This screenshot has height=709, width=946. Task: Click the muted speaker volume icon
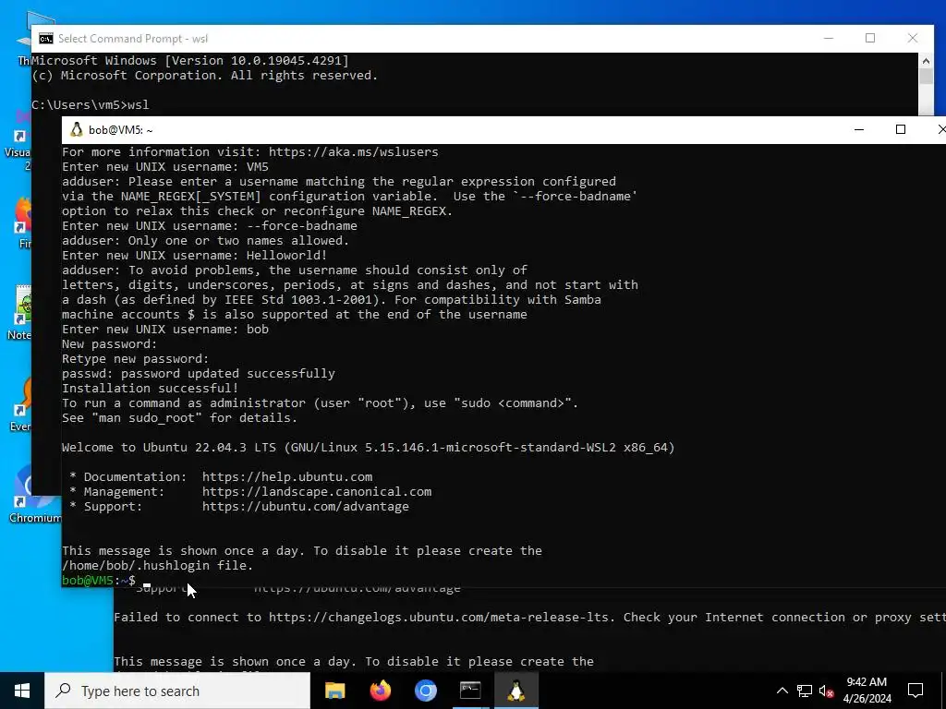pyautogui.click(x=827, y=691)
